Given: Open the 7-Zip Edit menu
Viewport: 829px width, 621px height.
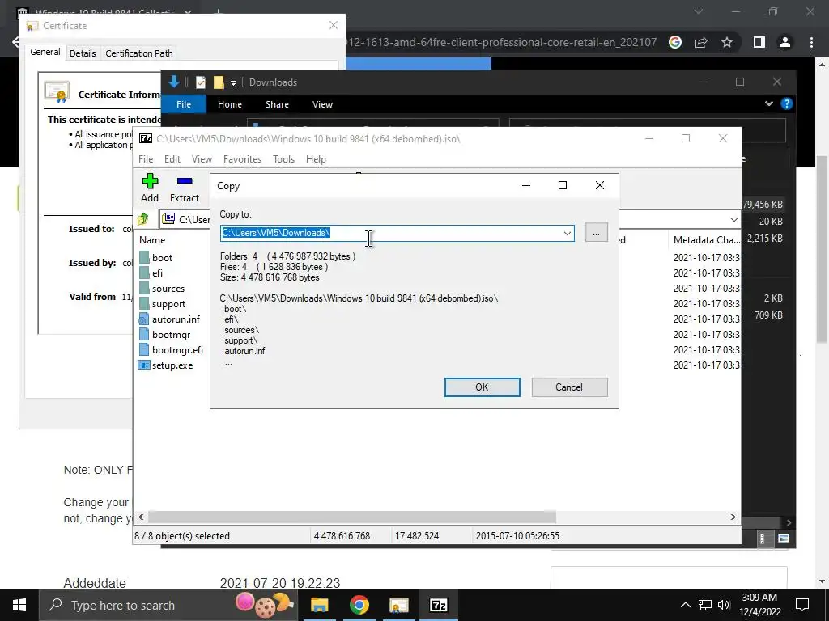Looking at the screenshot, I should (x=172, y=159).
